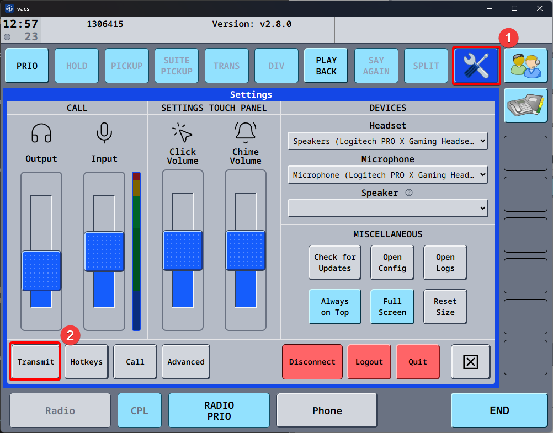Close the Settings panel with X box
553x433 pixels.
click(470, 362)
